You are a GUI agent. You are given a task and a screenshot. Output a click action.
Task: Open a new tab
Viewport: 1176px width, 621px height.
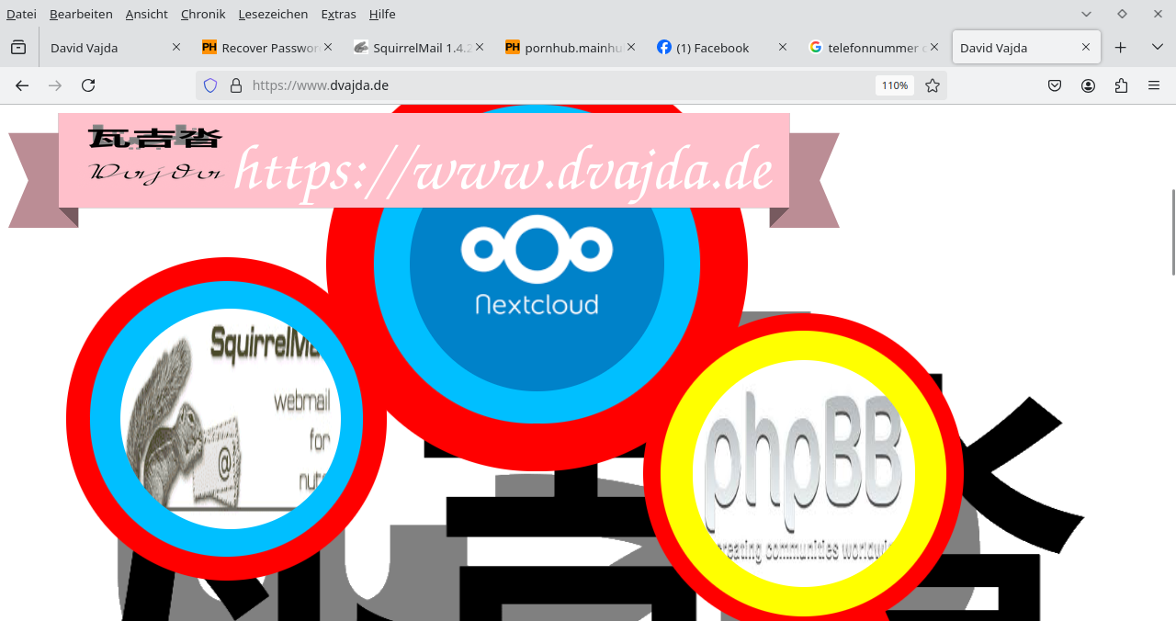click(x=1120, y=48)
